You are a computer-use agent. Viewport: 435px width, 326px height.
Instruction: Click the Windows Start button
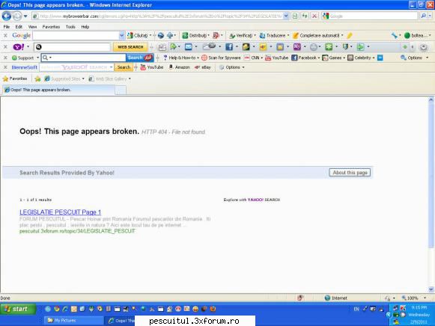[18, 309]
